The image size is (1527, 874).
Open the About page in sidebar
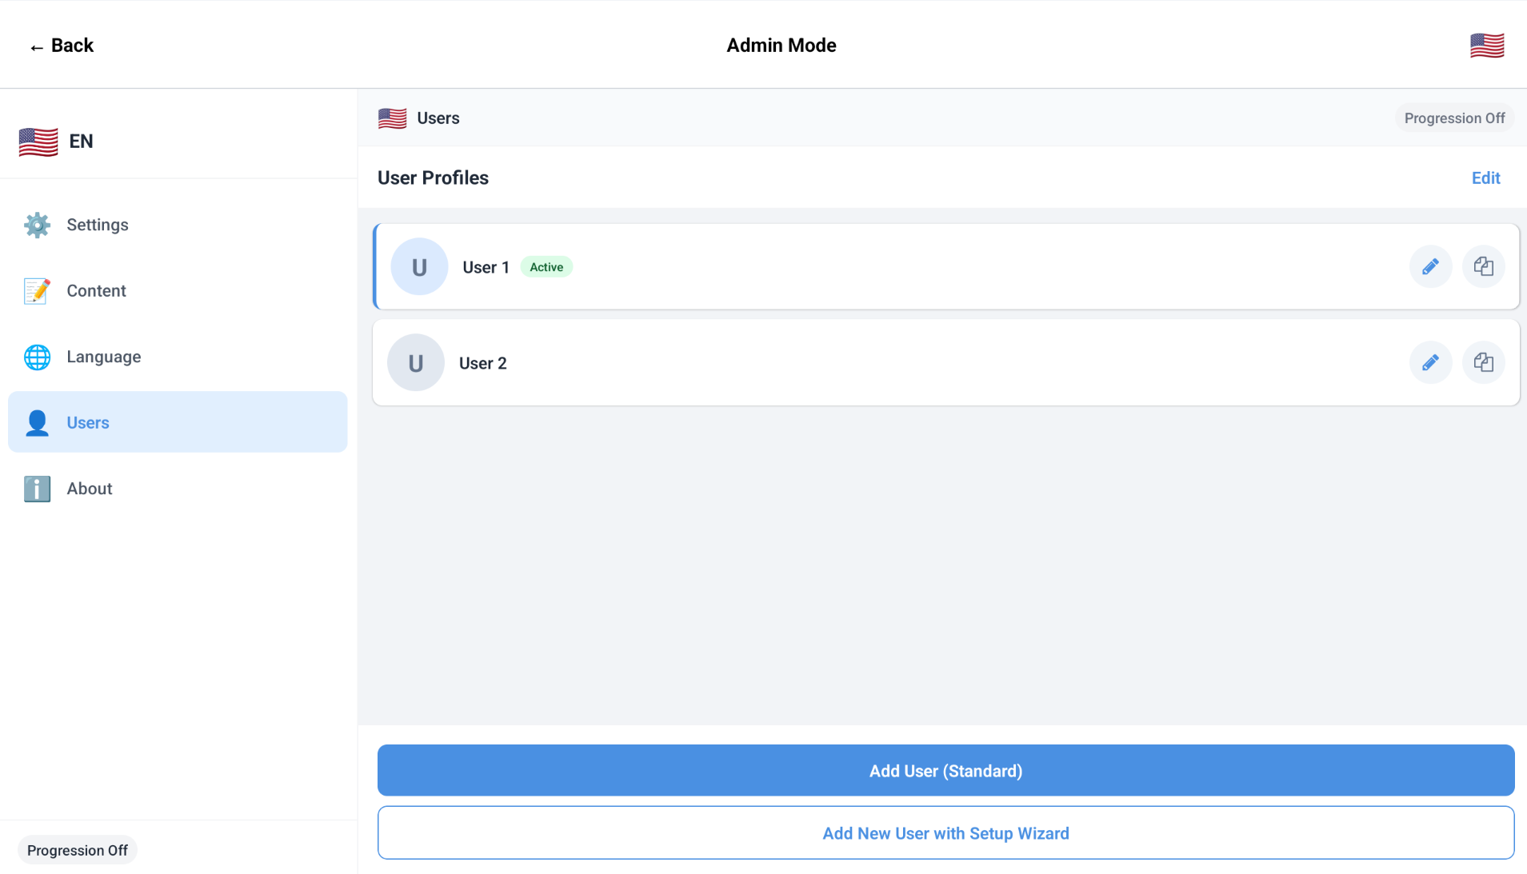[x=89, y=489]
